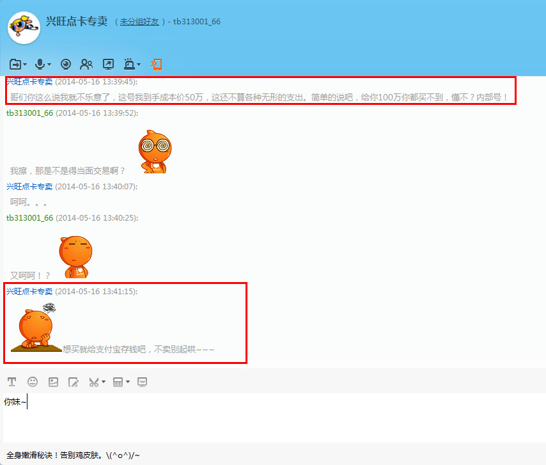Viewport: 546px width, 465px height.
Task: Open the font settings T icon
Action: click(12, 382)
